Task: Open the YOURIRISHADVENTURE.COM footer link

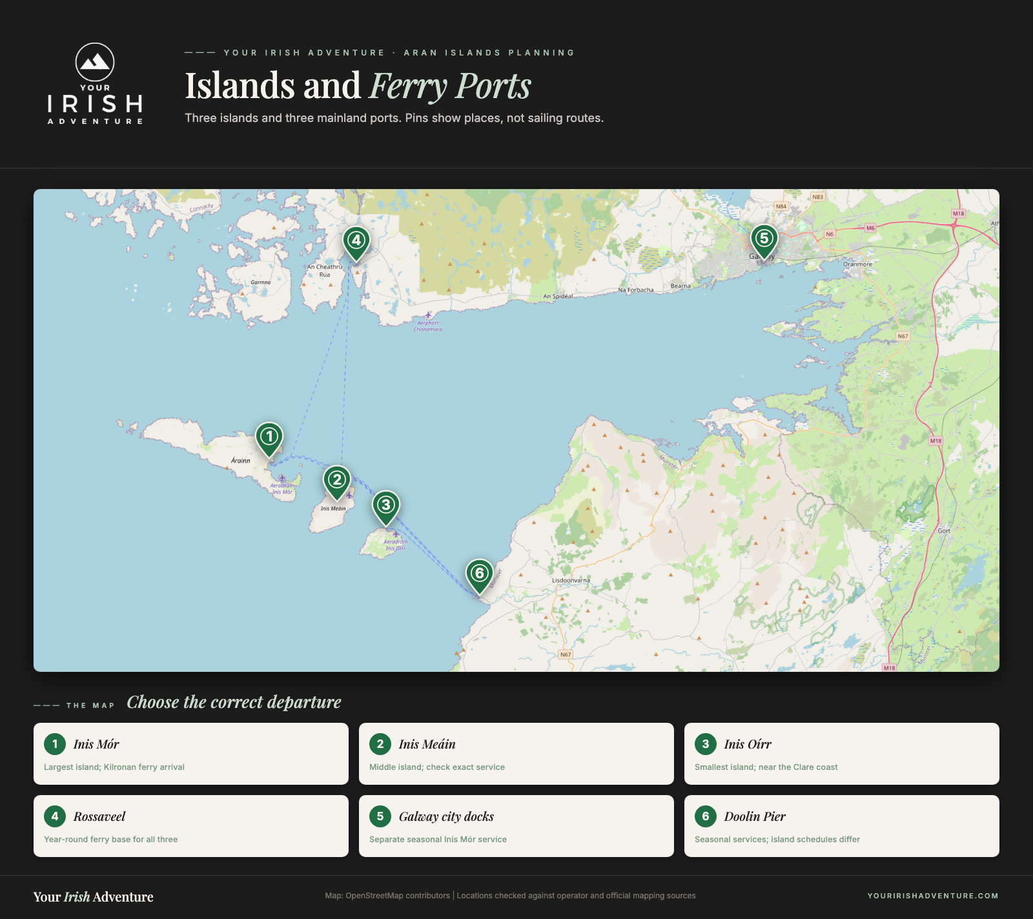Action: tap(933, 896)
